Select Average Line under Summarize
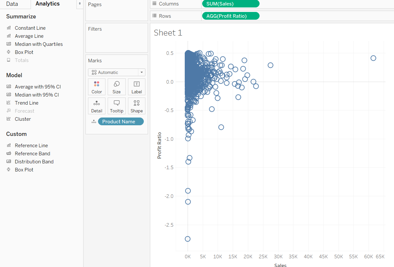This screenshot has height=267, width=394. [29, 36]
